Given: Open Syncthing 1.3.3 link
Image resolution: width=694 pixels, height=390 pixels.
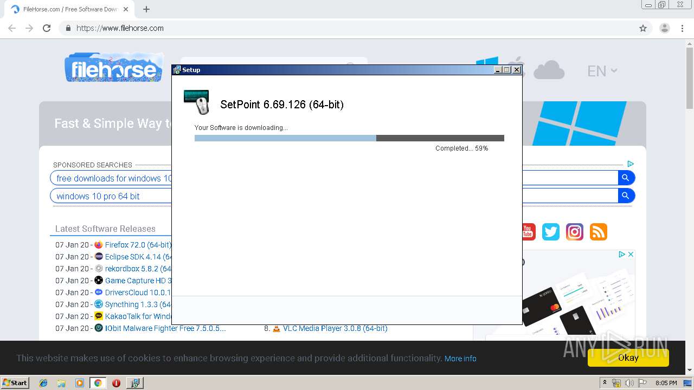Looking at the screenshot, I should [x=138, y=304].
